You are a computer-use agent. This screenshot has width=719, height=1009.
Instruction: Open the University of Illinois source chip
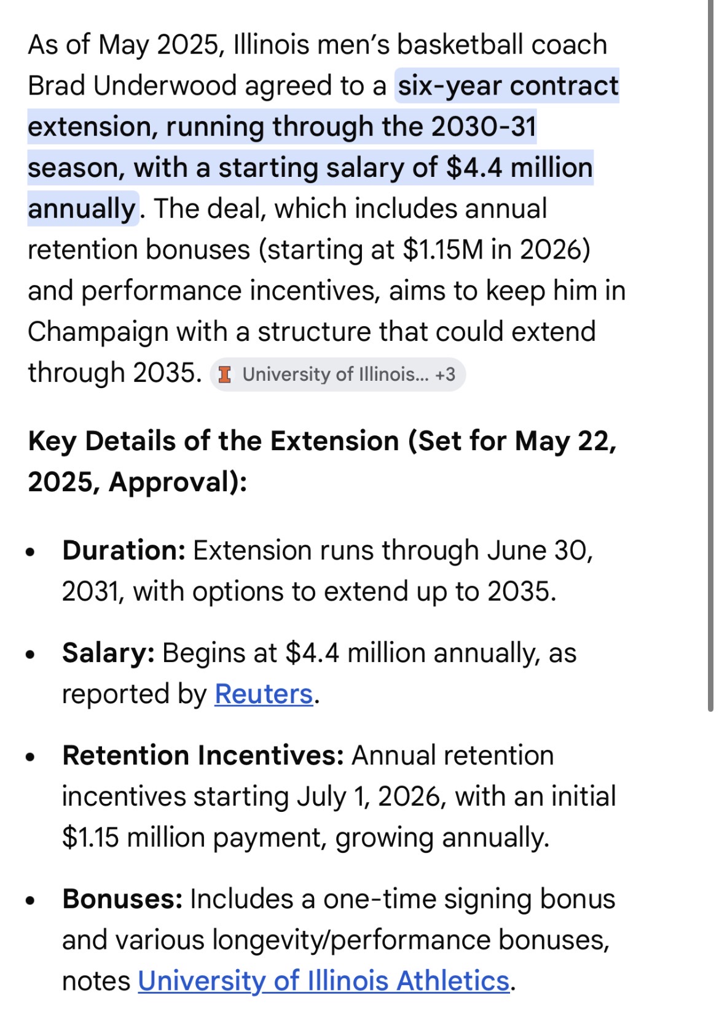coord(335,374)
